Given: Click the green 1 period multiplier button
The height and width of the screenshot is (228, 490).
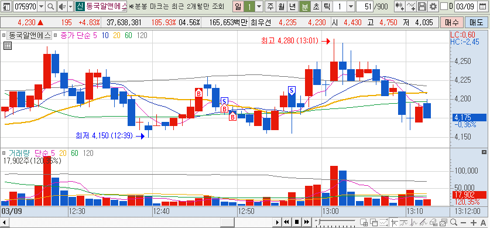Looking at the screenshot, I should coord(249,6).
